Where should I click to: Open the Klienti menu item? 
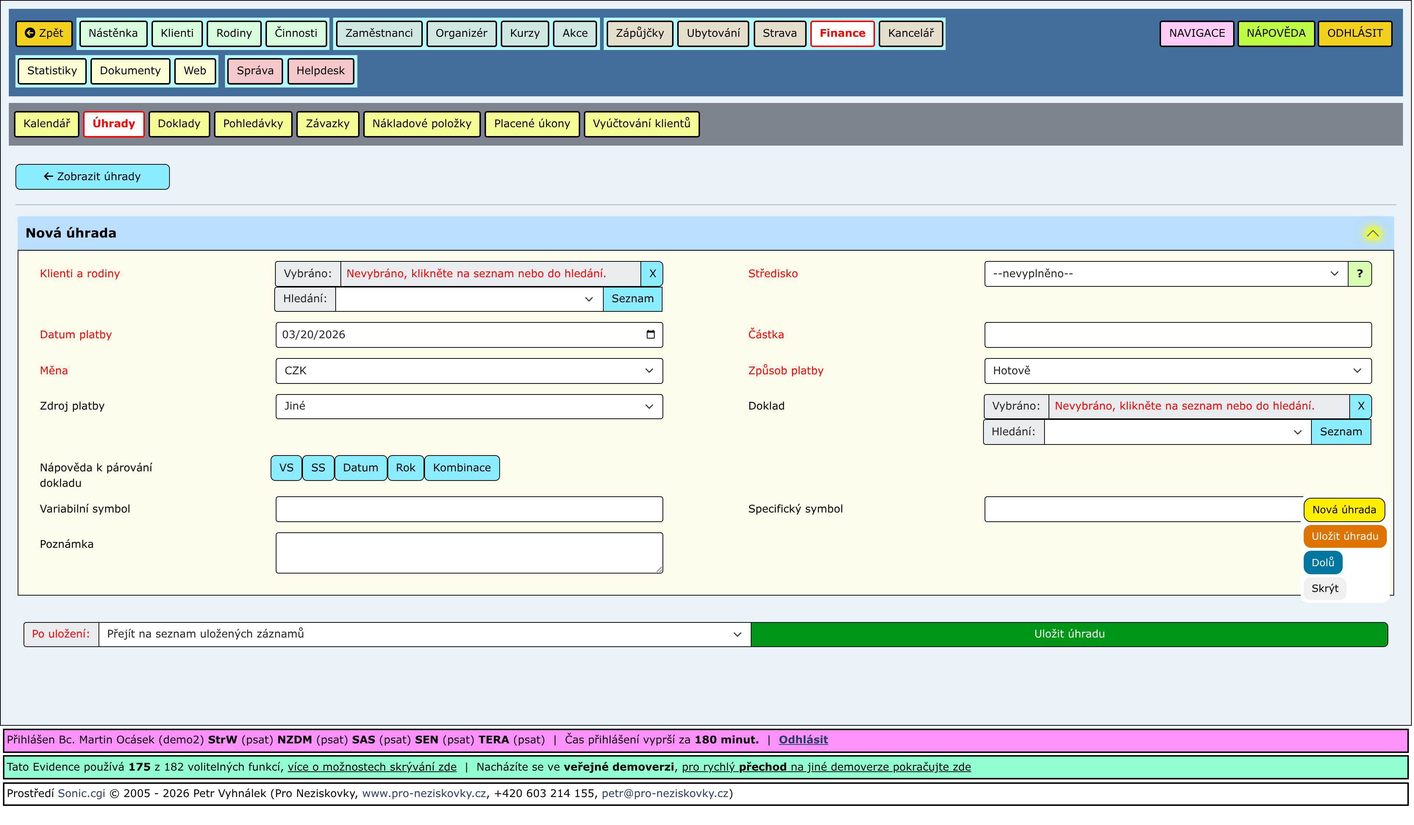point(177,33)
